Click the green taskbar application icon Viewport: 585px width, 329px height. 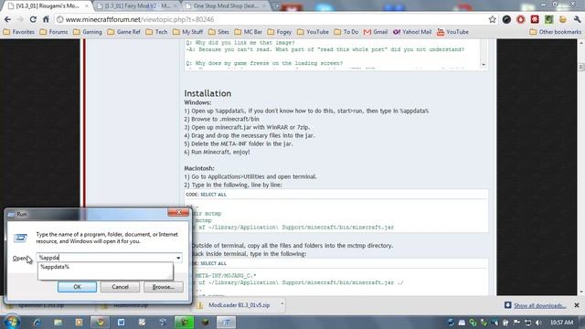click(x=185, y=322)
